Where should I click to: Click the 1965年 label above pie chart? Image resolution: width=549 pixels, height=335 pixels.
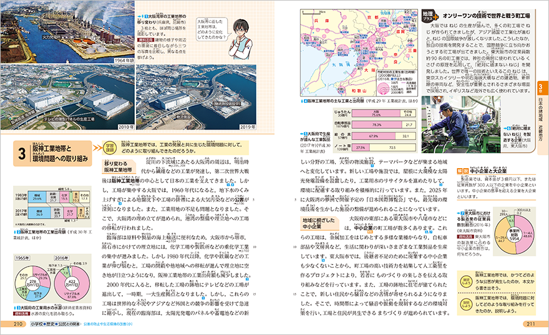22,258
